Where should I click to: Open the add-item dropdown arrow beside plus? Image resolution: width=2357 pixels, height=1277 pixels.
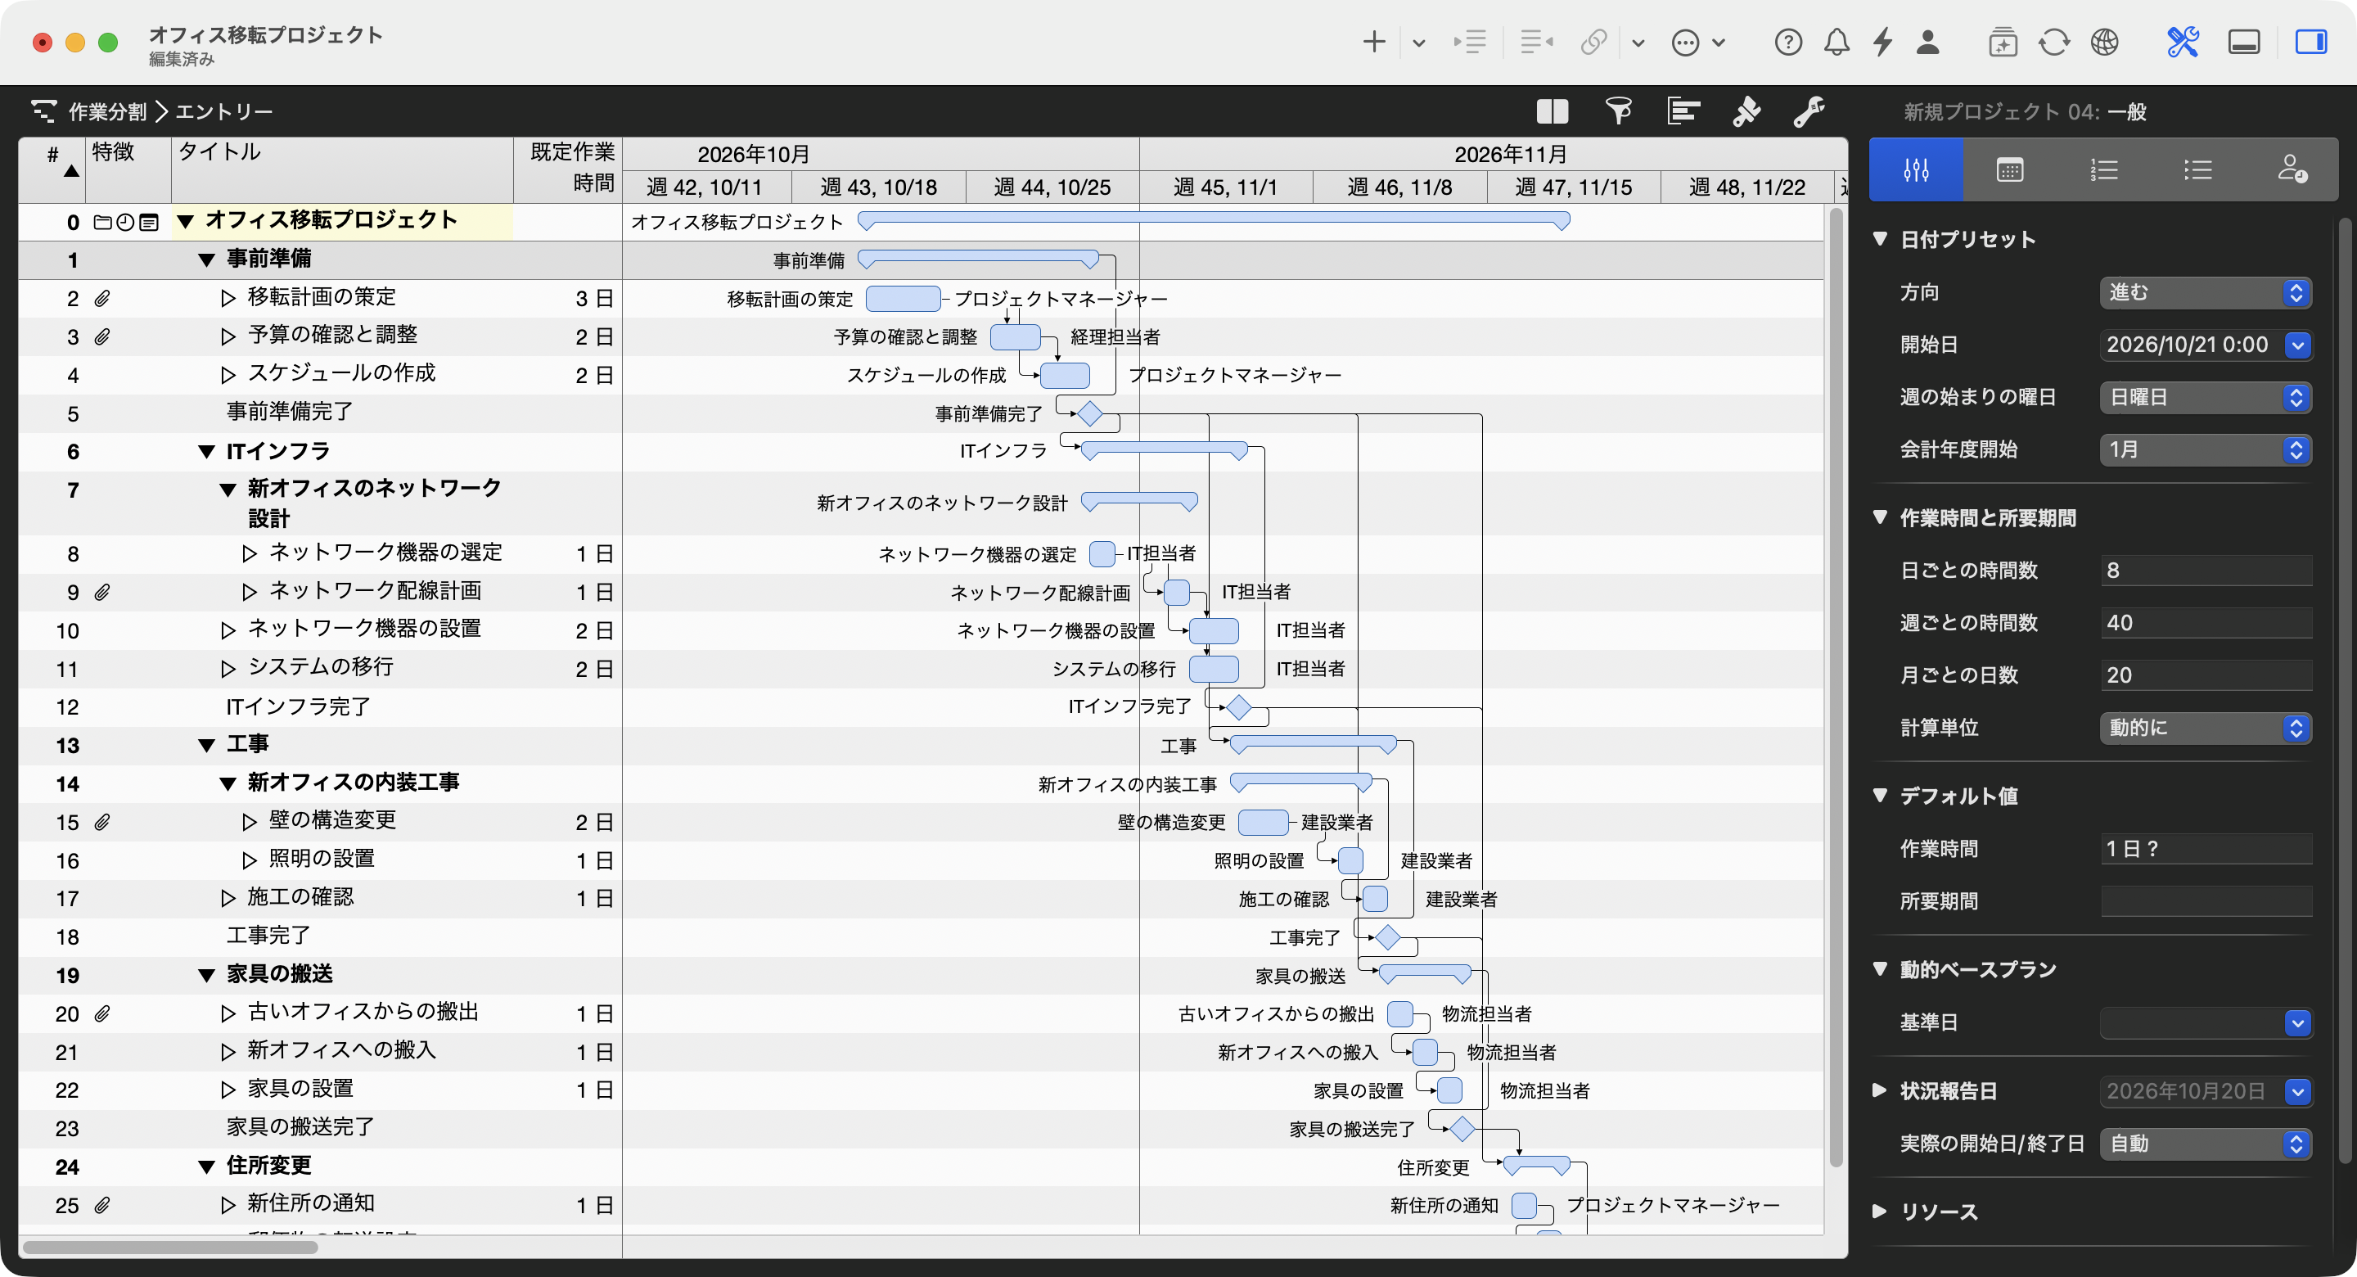click(1418, 43)
